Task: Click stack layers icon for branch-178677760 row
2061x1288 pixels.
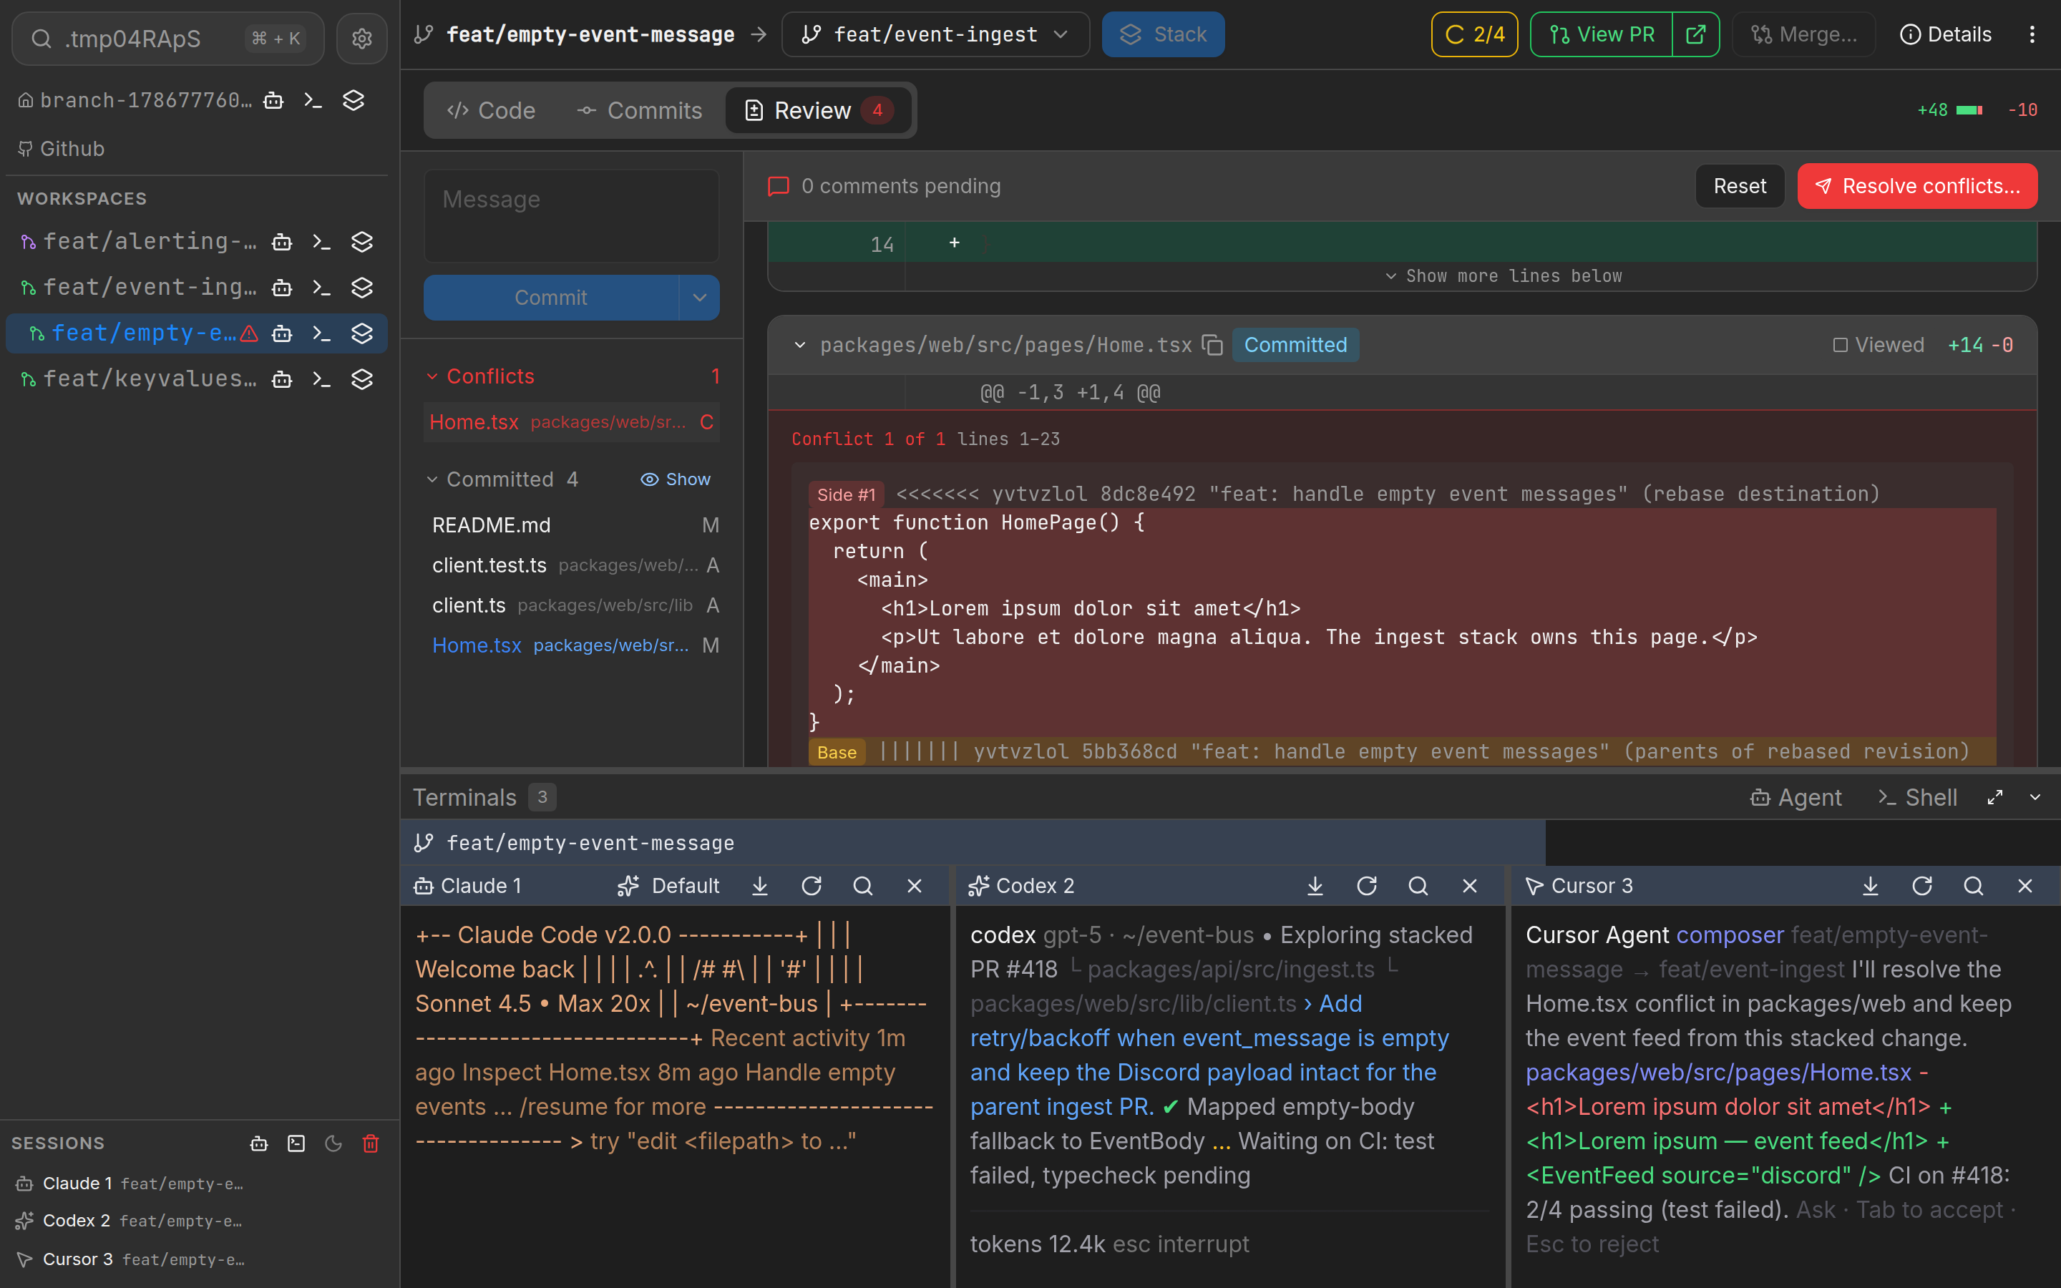Action: pos(354,100)
